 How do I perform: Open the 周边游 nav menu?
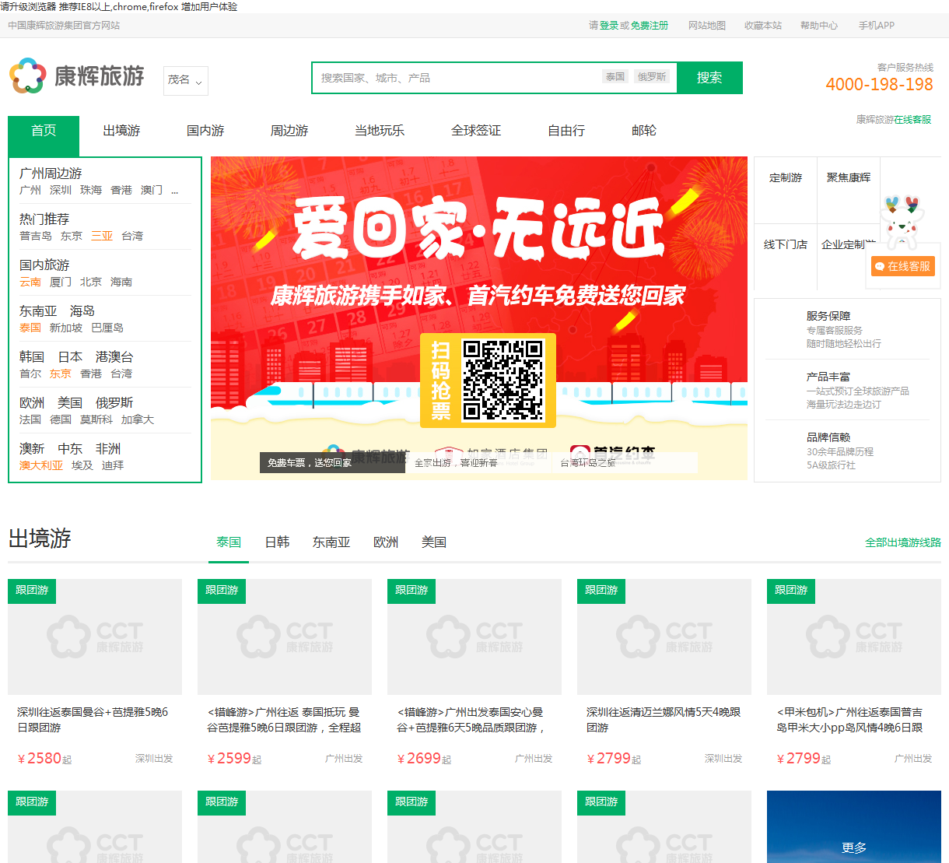(x=289, y=131)
